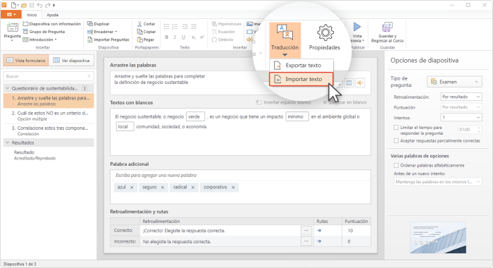
Task: Click the blank field containing verde
Action: point(195,116)
